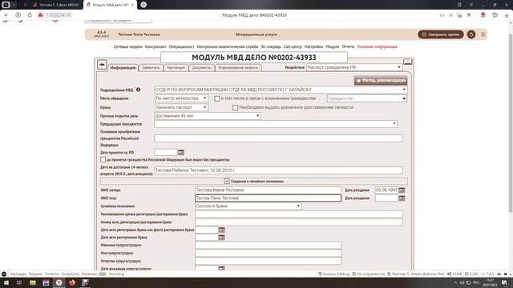Uncheck 'Сведения о семейном положении'
The width and height of the screenshot is (513, 288).
tap(227, 181)
